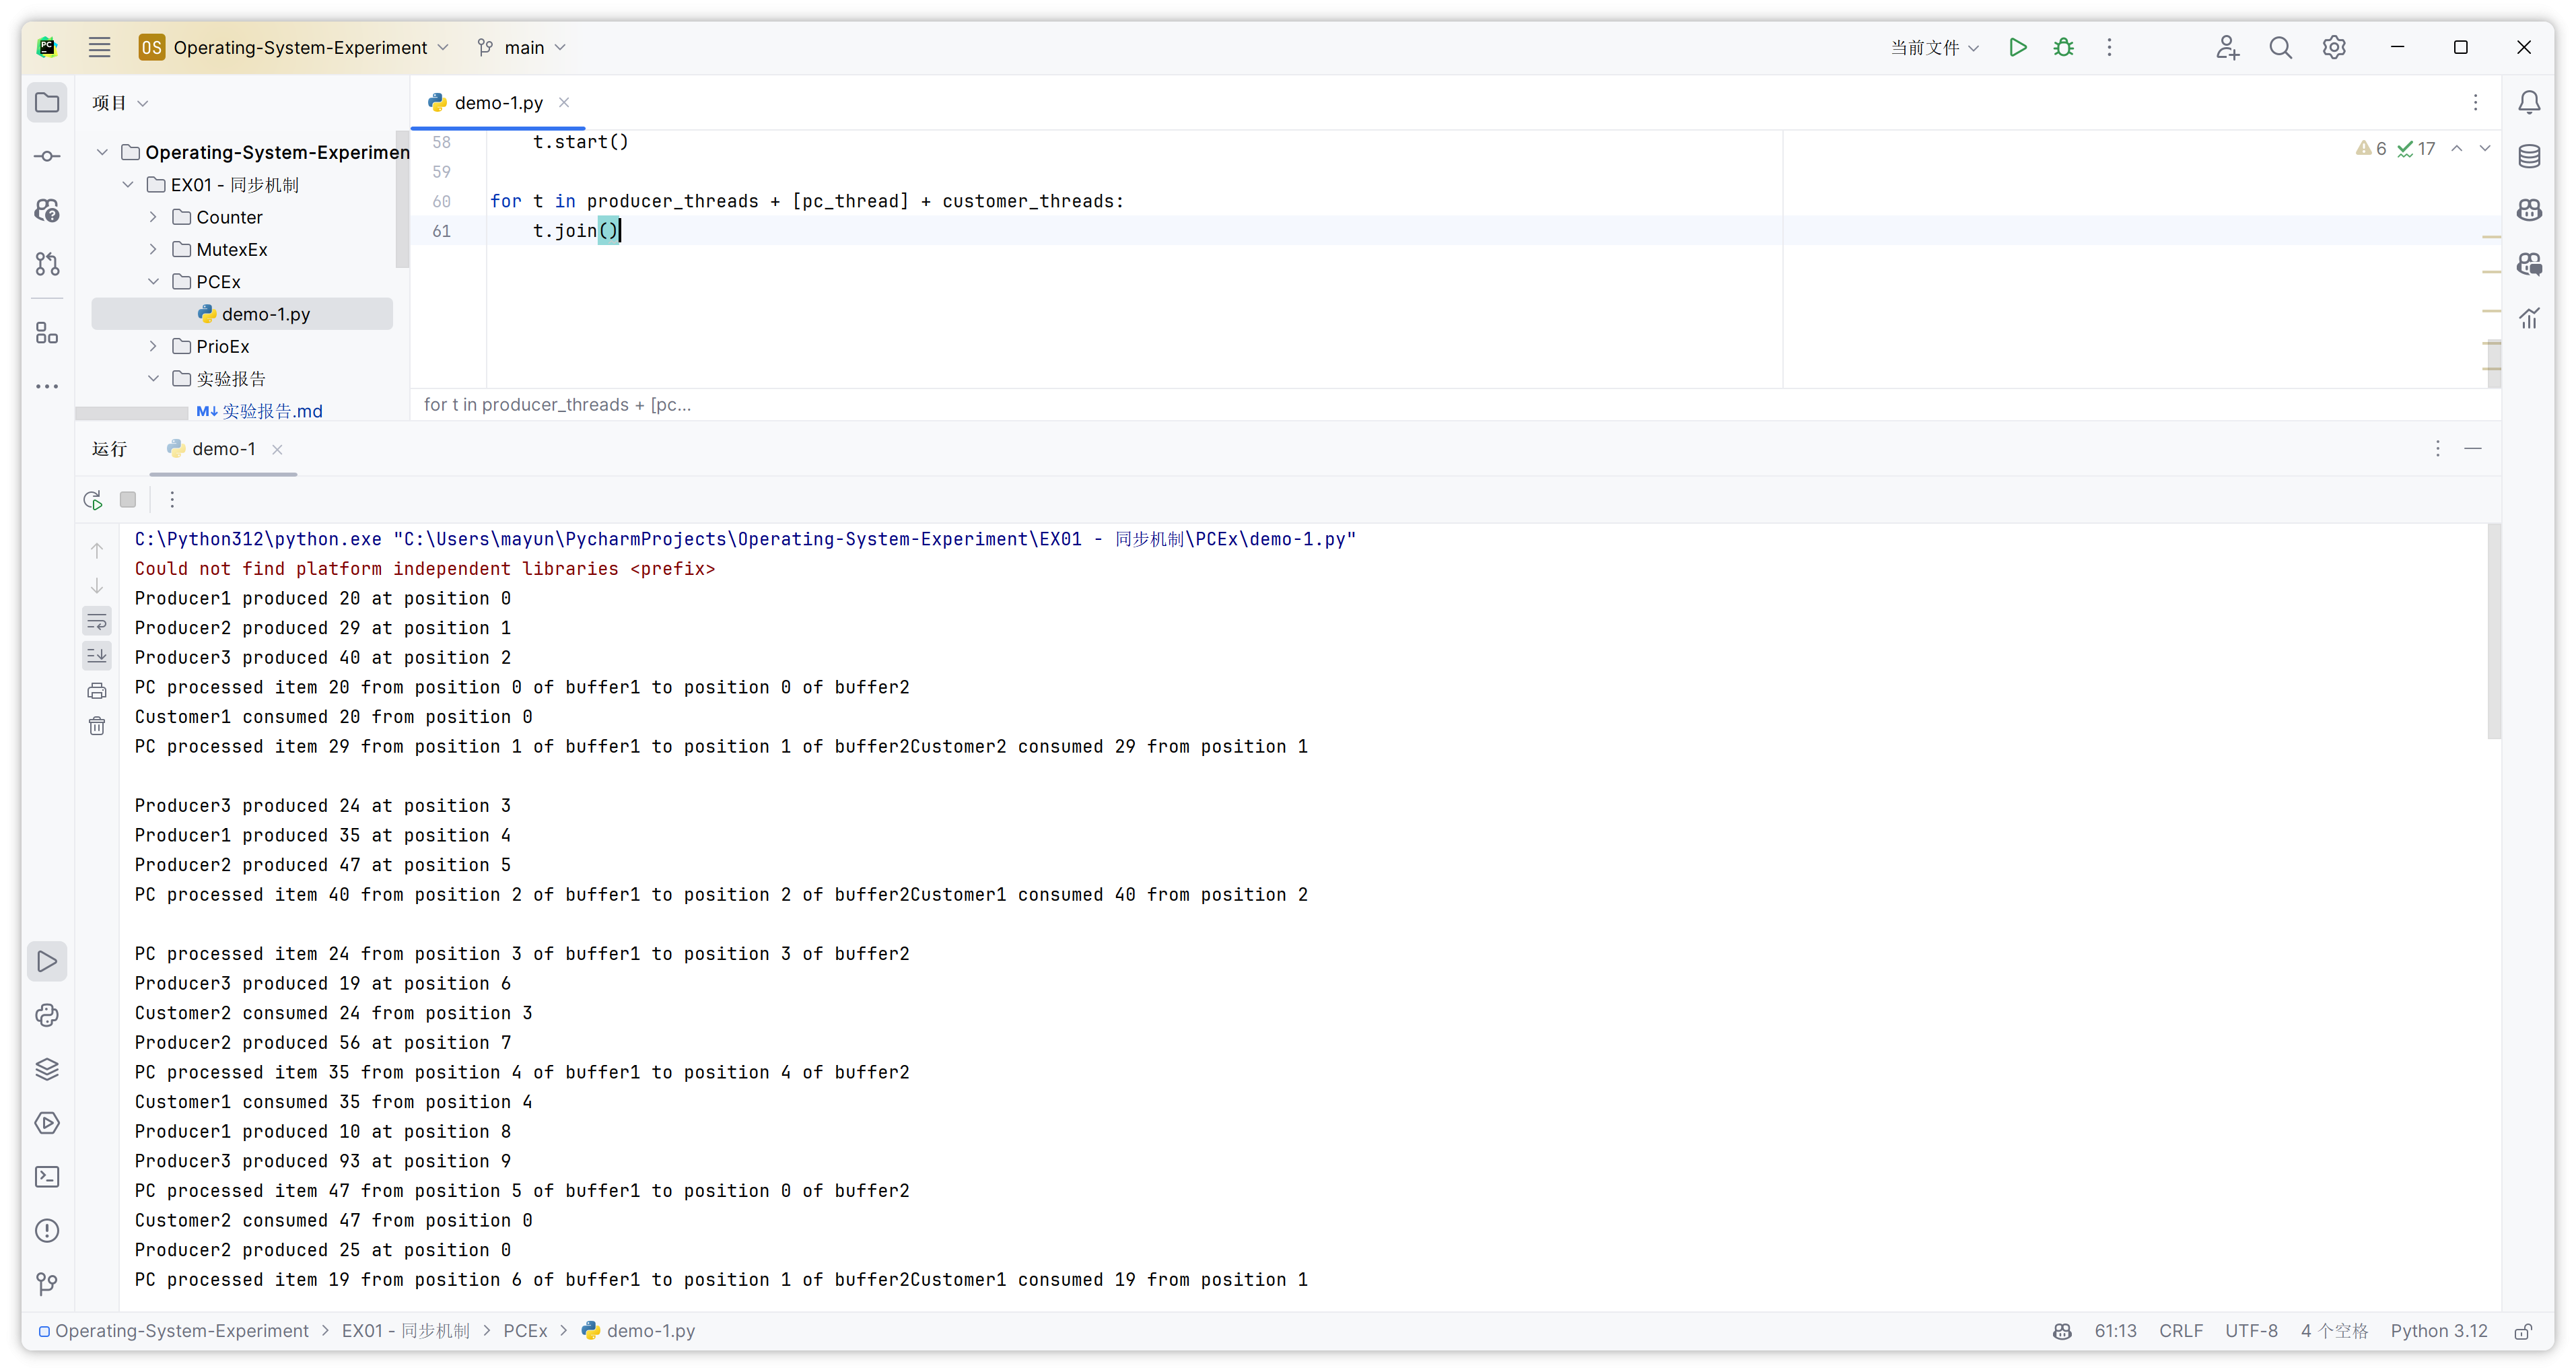Rerun demo-1 in the Run panel
This screenshot has width=2576, height=1372.
(x=93, y=500)
